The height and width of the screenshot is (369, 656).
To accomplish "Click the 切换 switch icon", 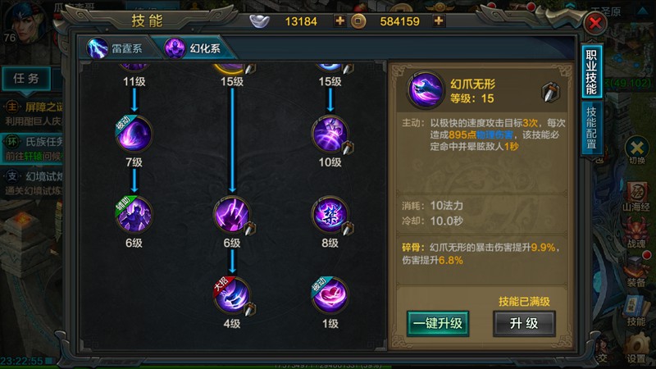I will [637, 151].
